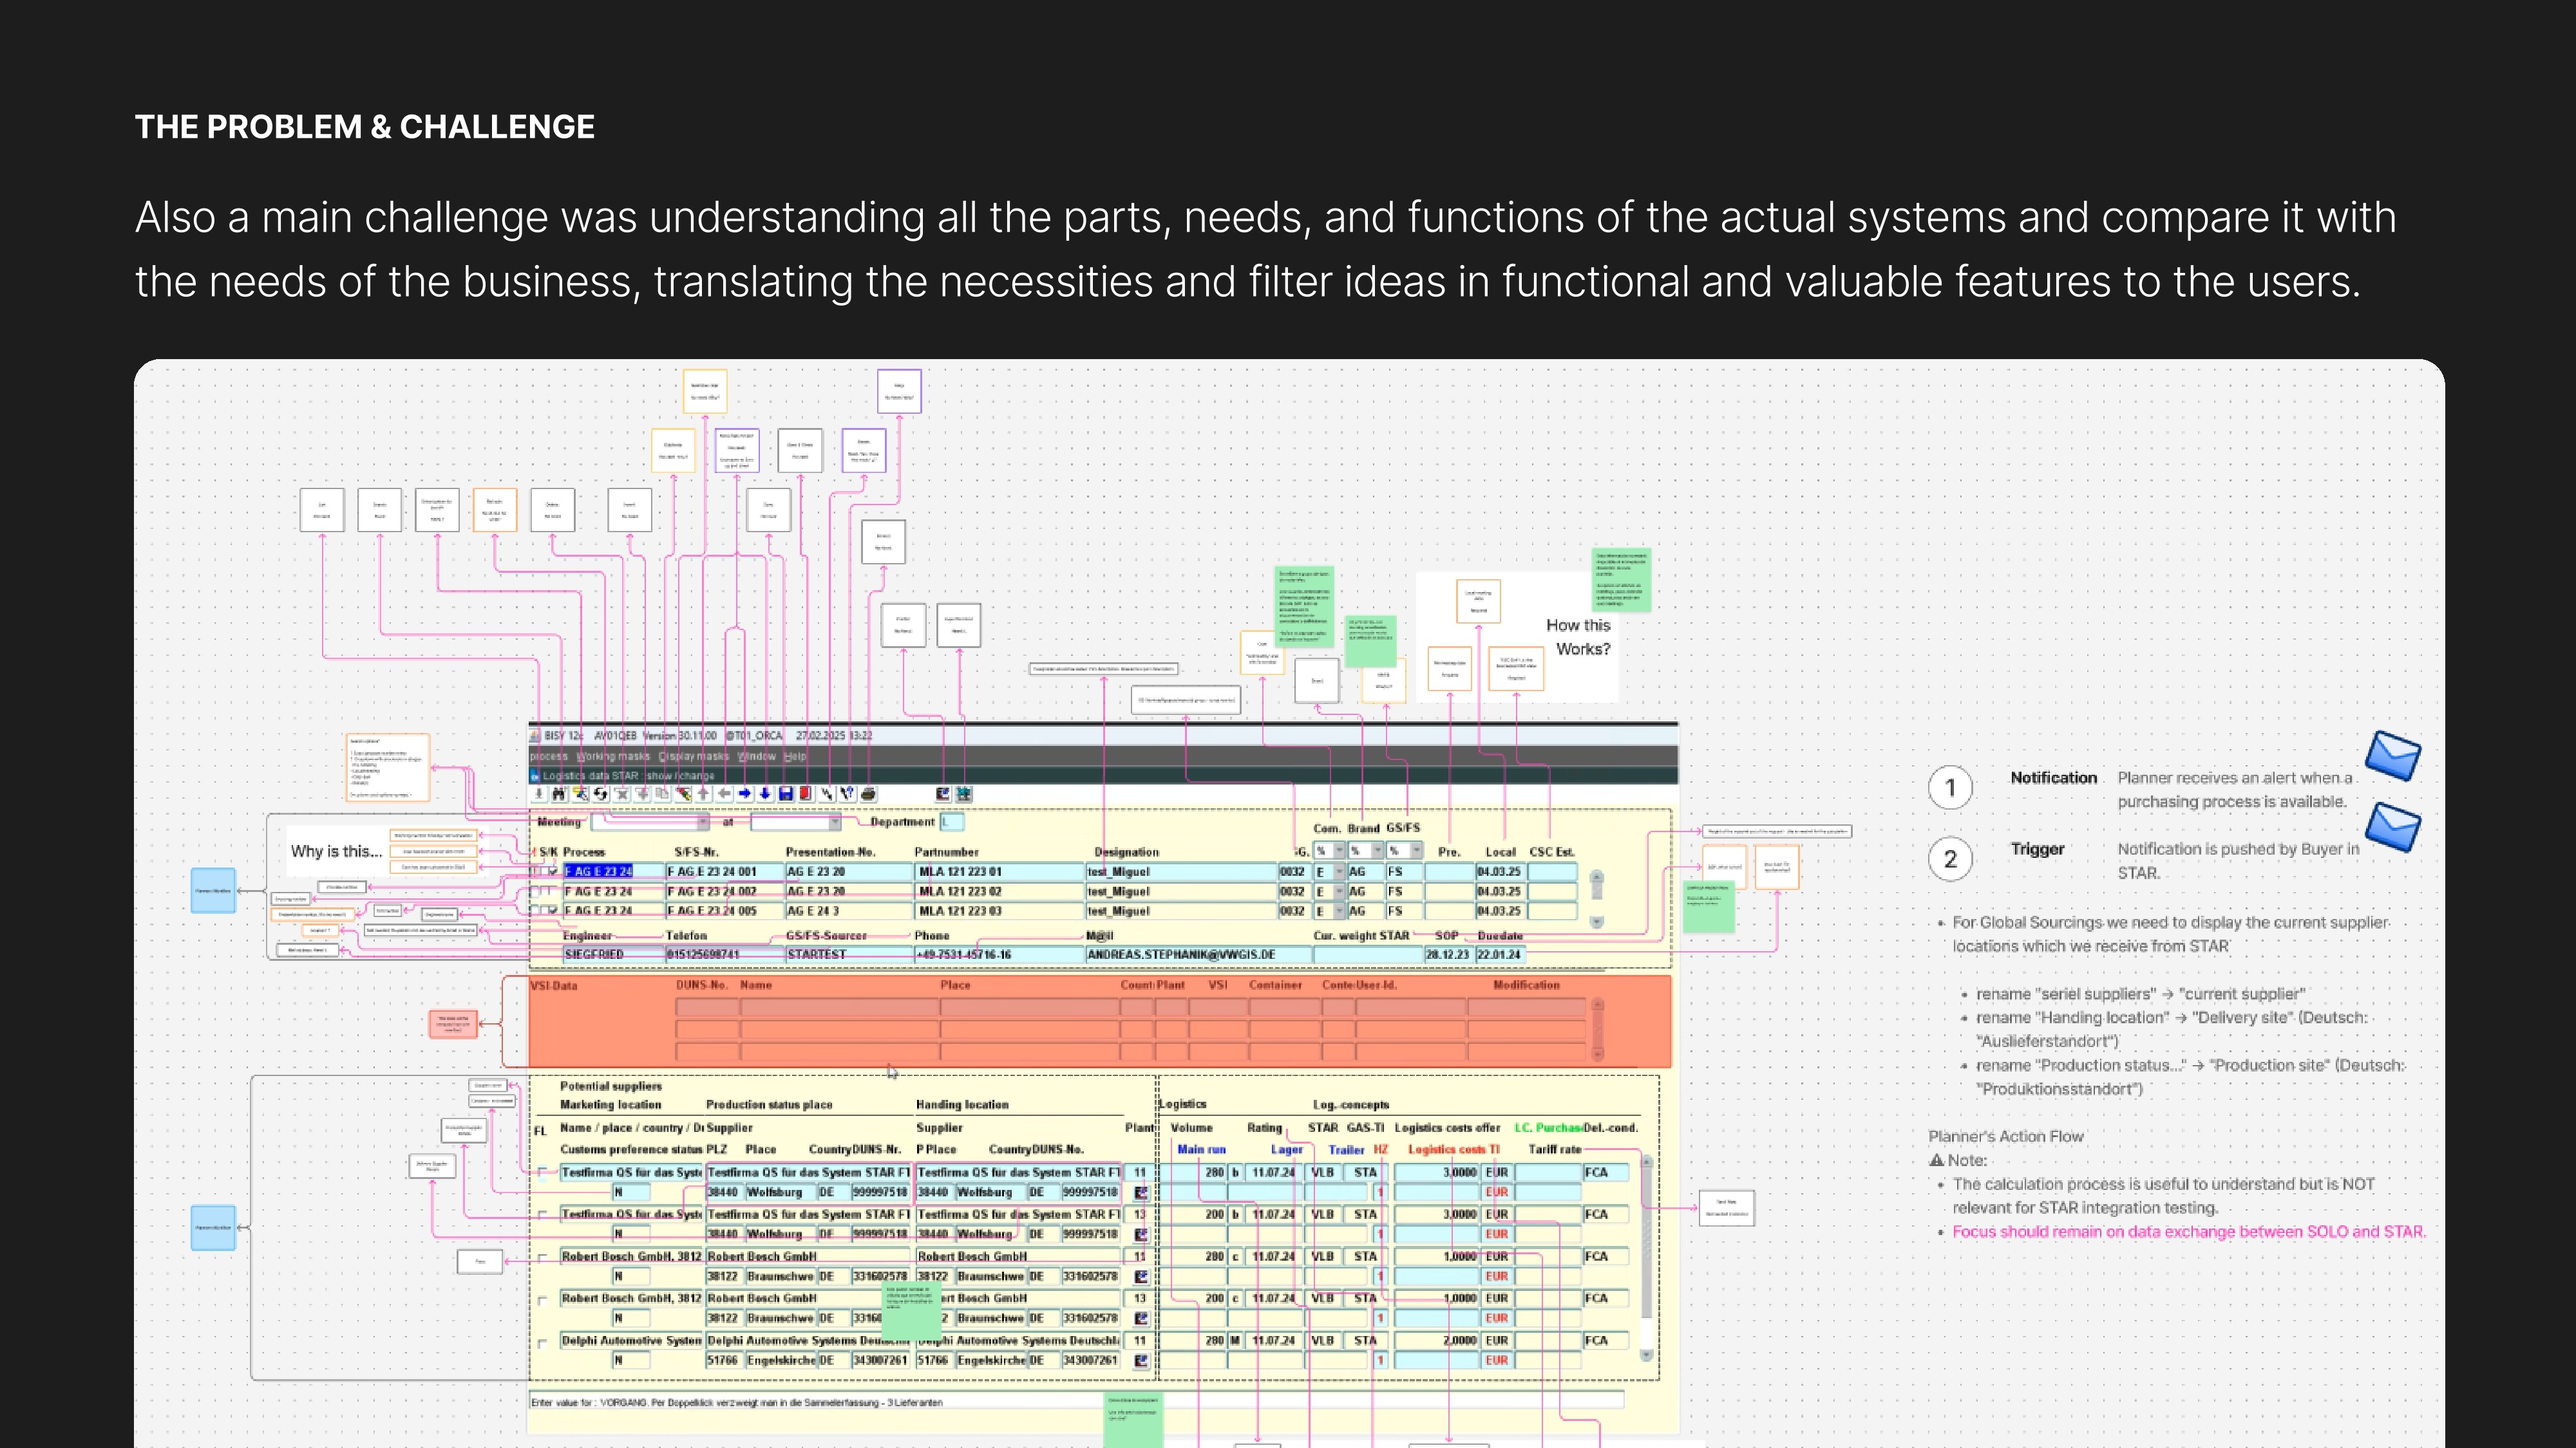
Task: Click the binoculars search toolbar icon
Action: pos(559,794)
